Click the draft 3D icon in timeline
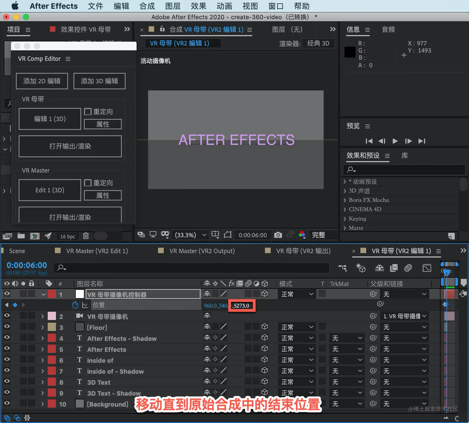The width and height of the screenshot is (469, 423). tap(361, 267)
